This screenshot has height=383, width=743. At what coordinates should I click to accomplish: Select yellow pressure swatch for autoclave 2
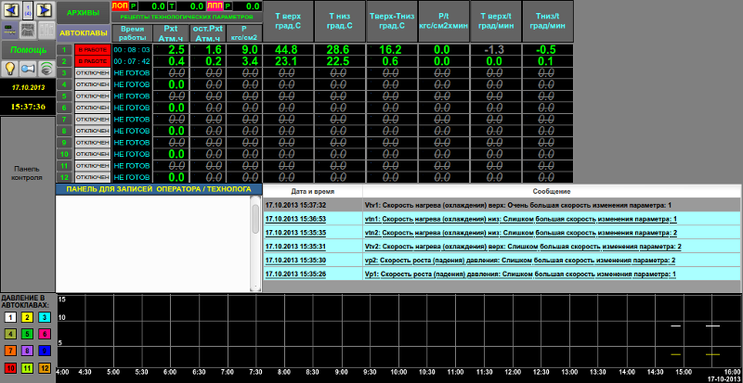[28, 317]
